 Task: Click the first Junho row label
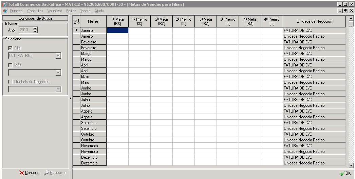coord(93,88)
